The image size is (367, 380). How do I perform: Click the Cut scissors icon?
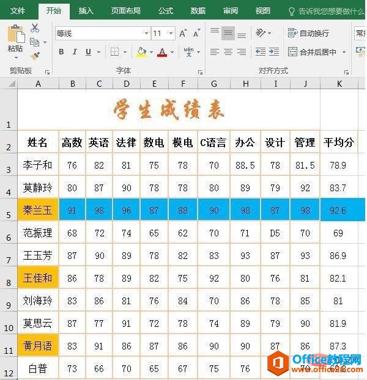[35, 28]
